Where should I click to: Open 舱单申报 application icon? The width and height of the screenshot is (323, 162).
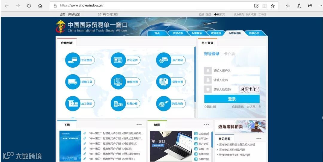click(x=118, y=82)
